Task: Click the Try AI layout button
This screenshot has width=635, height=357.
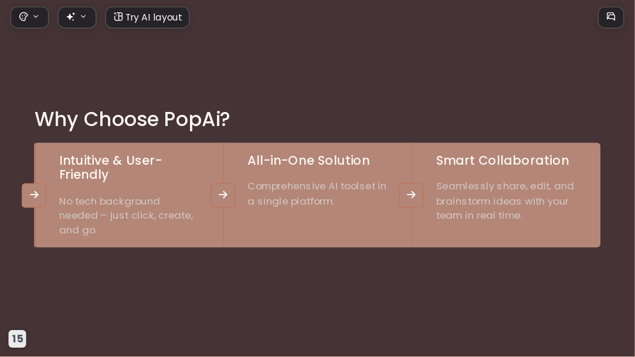Action: (147, 18)
